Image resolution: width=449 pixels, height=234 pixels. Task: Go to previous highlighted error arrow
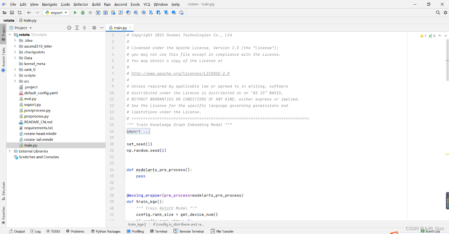coord(440,36)
